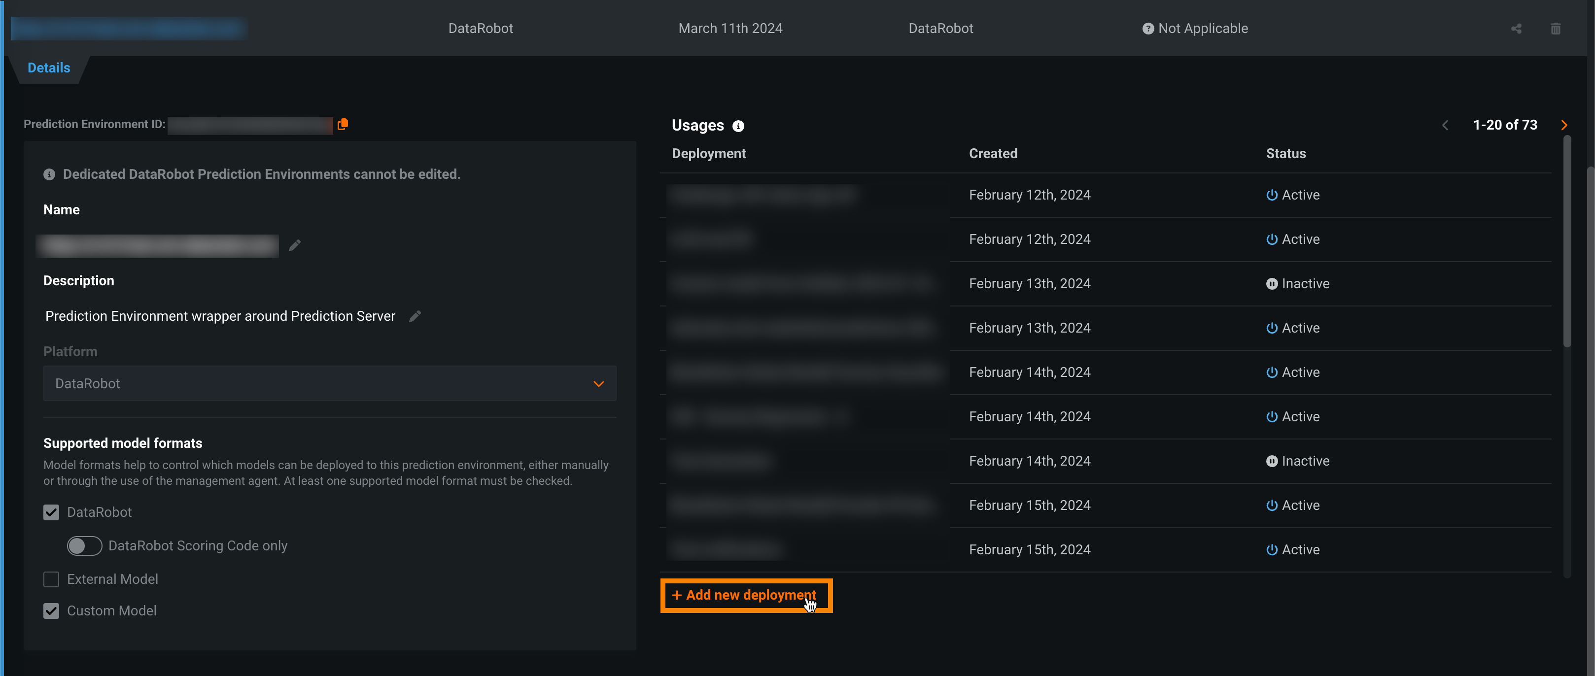This screenshot has width=1595, height=676.
Task: Check the External Model checkbox
Action: pos(51,579)
